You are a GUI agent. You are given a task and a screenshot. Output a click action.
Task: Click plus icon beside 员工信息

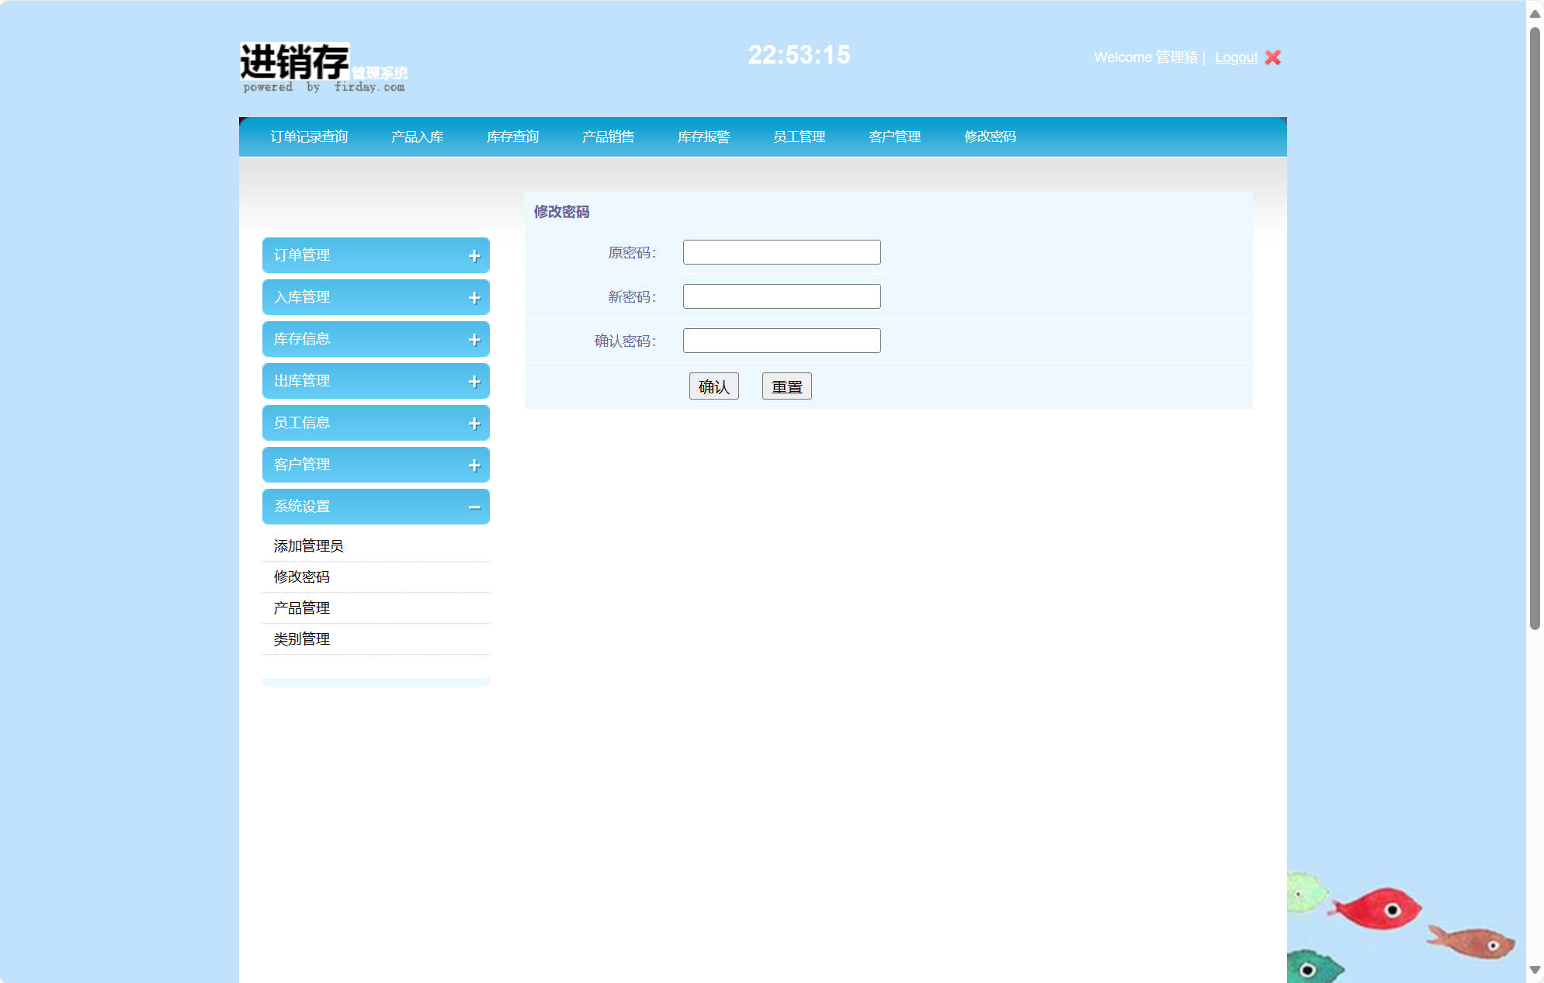(x=474, y=424)
